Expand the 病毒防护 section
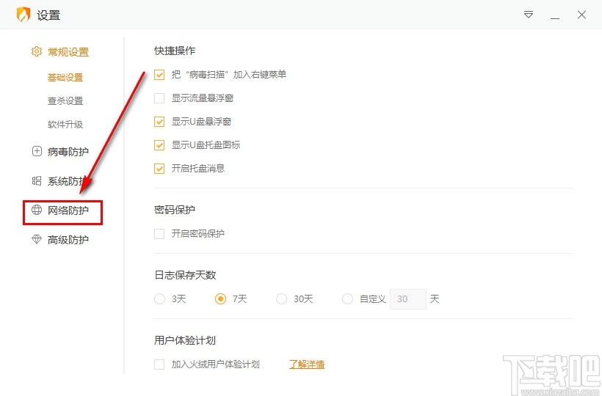602x396 pixels. click(x=68, y=152)
